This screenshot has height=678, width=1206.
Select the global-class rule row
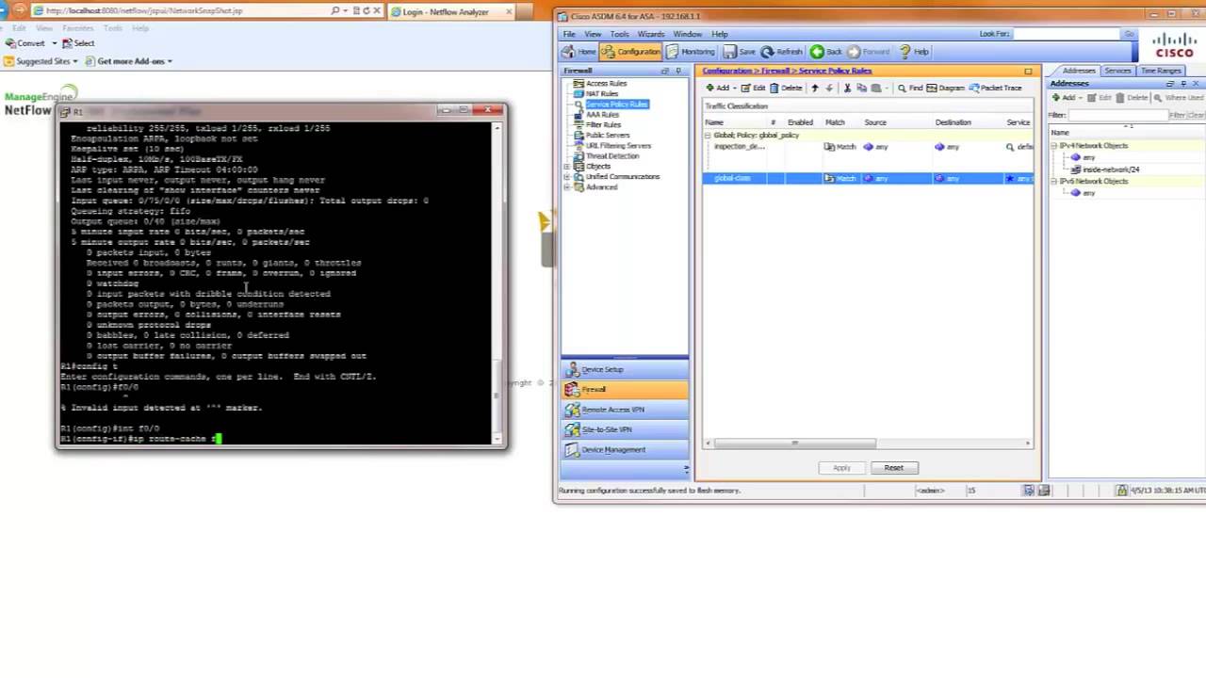point(868,178)
